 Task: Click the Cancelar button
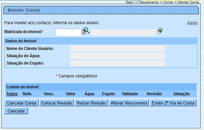pos(16,111)
